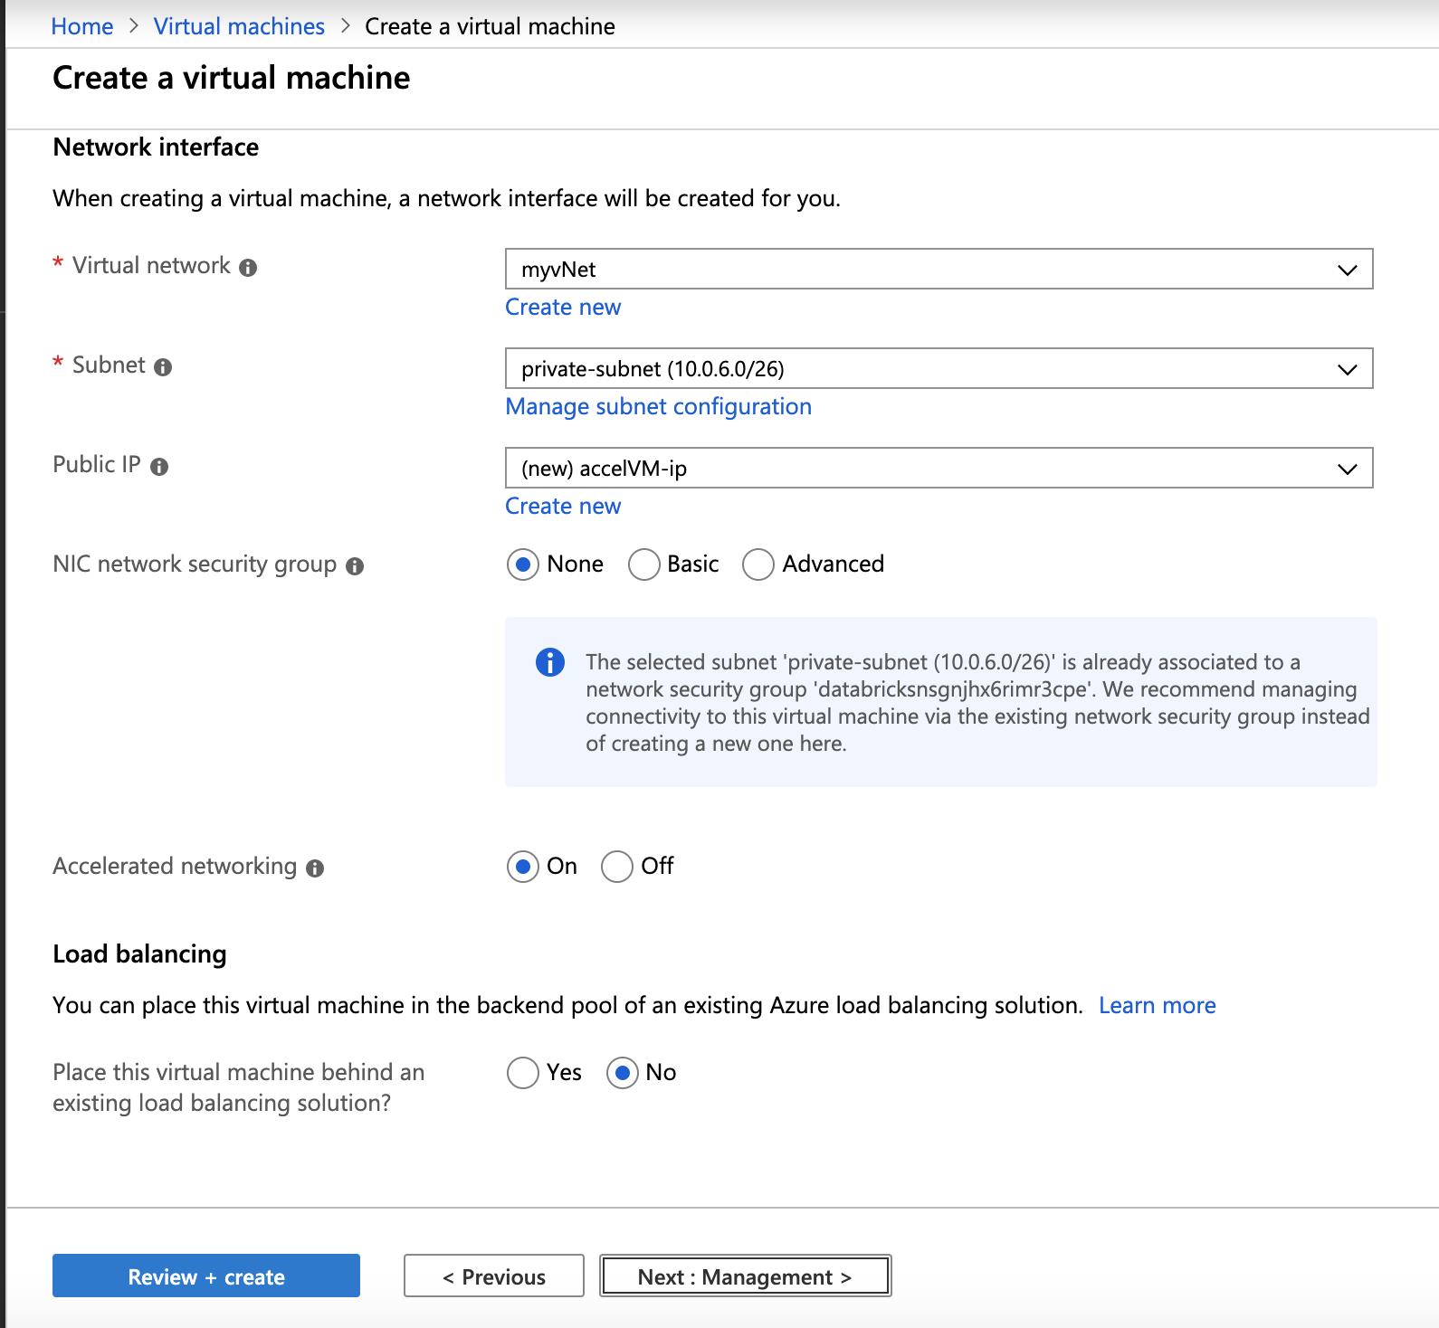Select None for NIC network security group
The image size is (1439, 1328).
point(523,564)
